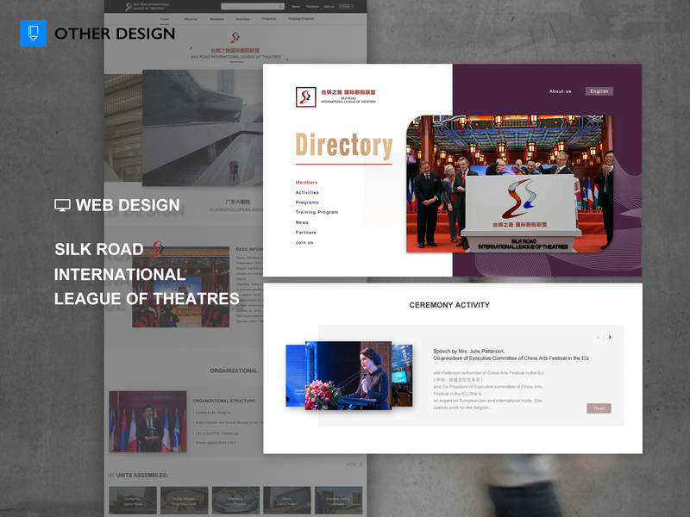
Task: Click Join us in the dark header
Action: 329,7
